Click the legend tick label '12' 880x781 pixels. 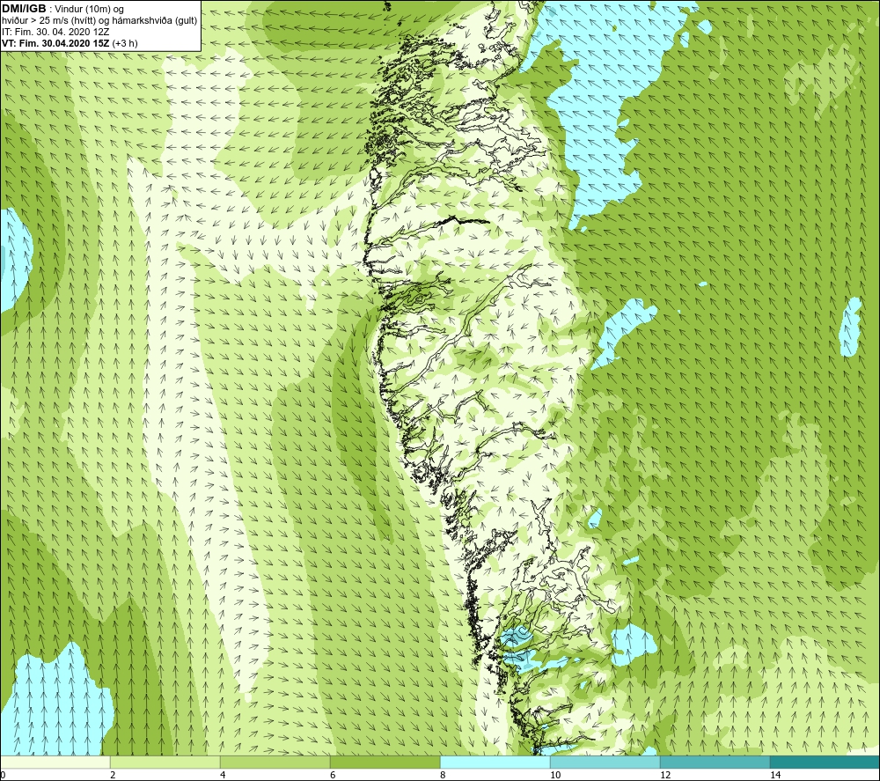[665, 775]
